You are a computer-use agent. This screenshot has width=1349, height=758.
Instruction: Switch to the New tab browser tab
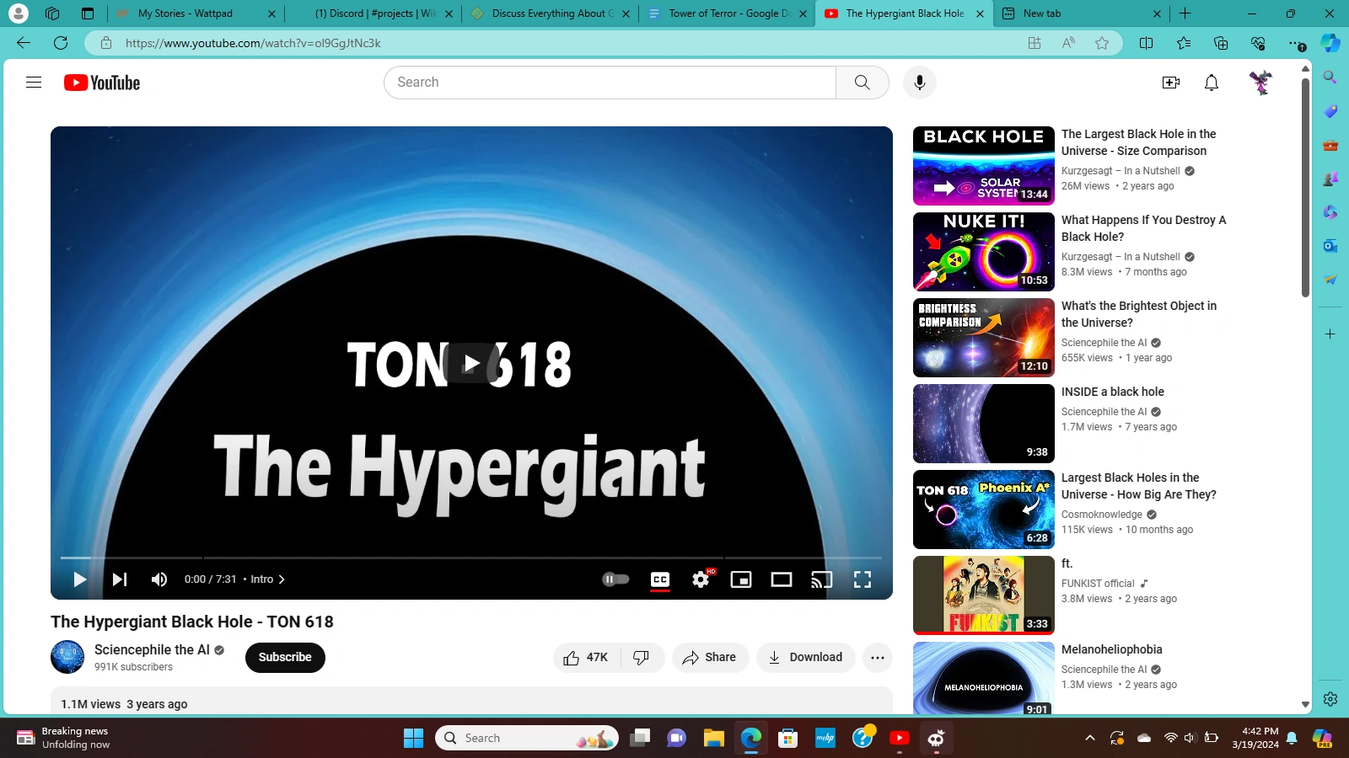coord(1047,13)
